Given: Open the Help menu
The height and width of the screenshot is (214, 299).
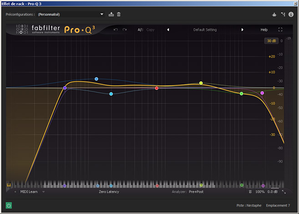Looking at the screenshot, I should click(264, 30).
